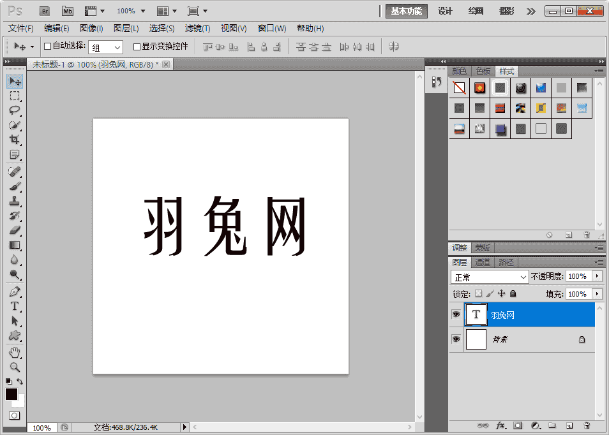This screenshot has width=609, height=435.
Task: Open the blend mode 正常 dropdown
Action: tap(490, 277)
